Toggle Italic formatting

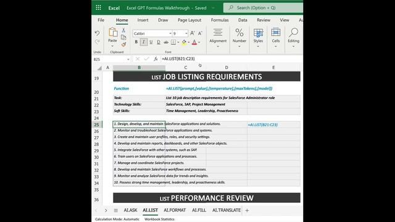point(144,42)
